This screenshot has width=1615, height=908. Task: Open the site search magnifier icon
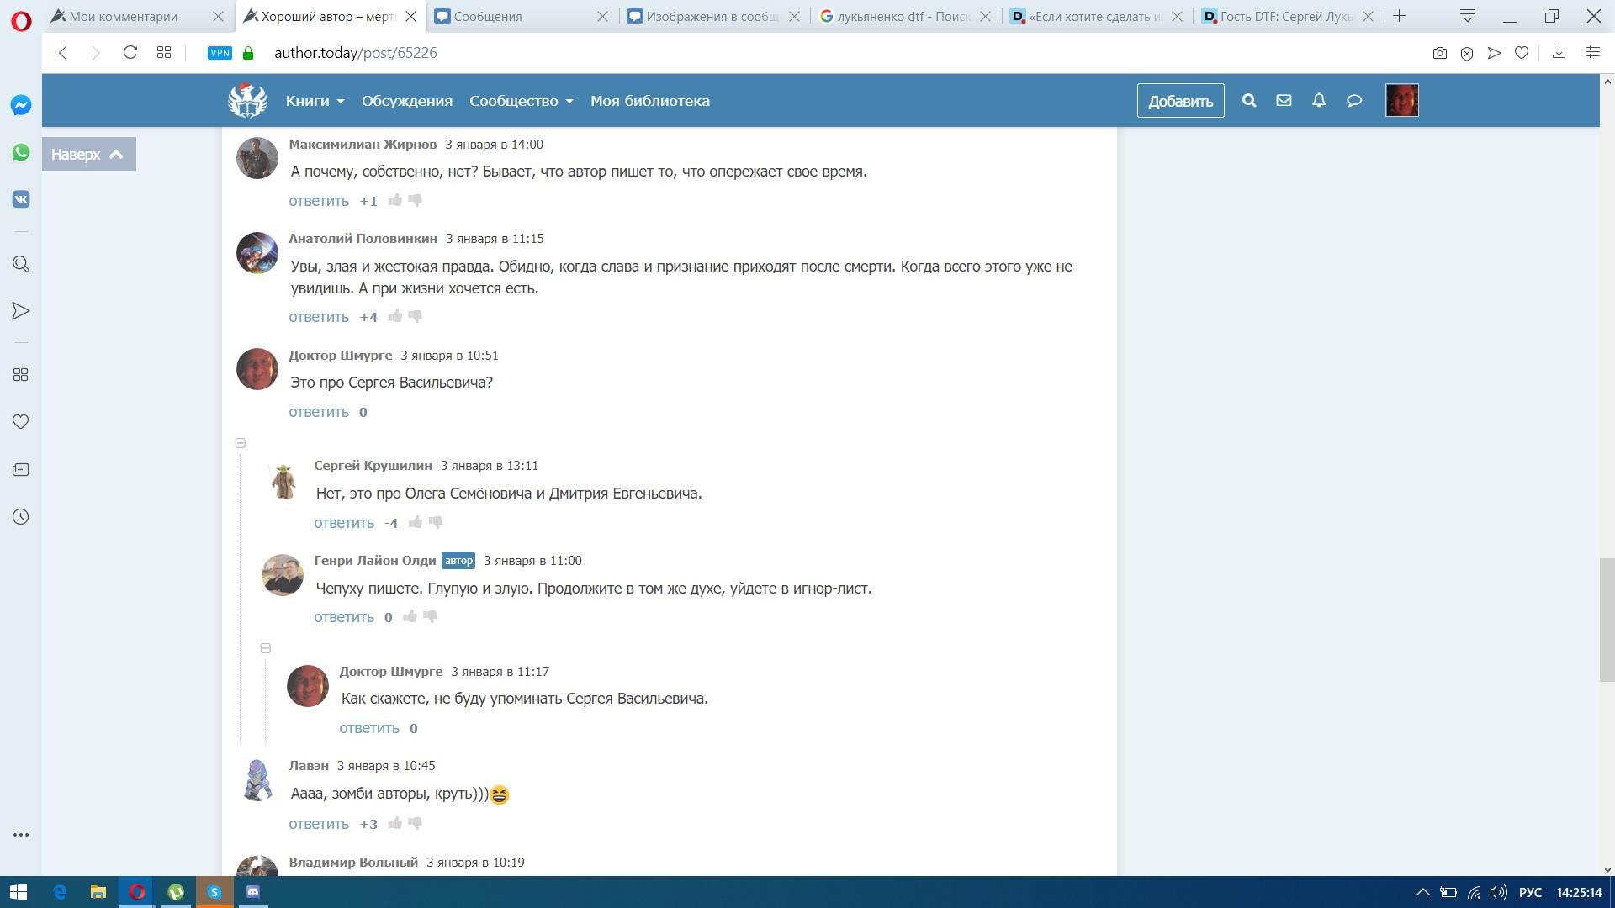point(1249,101)
